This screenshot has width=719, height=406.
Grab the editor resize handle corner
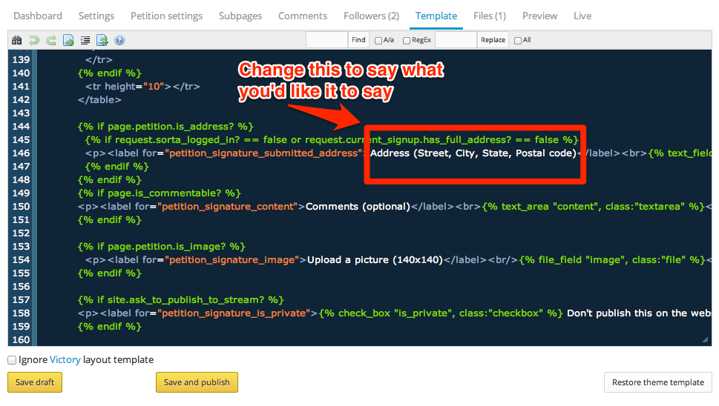pyautogui.click(x=705, y=339)
